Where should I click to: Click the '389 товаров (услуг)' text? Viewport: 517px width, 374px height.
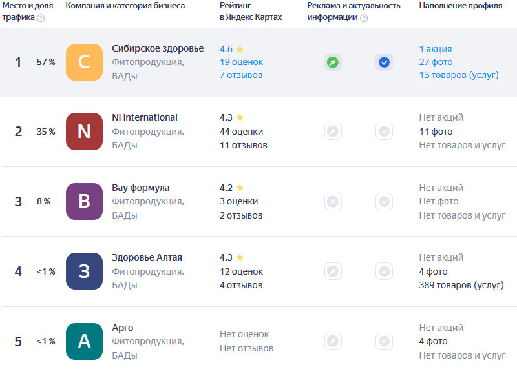point(461,285)
